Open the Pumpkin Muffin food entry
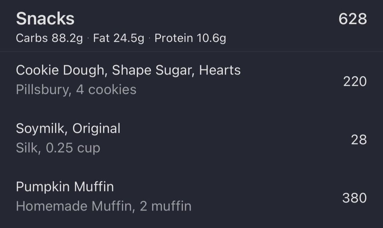This screenshot has height=228, width=383. pos(65,187)
